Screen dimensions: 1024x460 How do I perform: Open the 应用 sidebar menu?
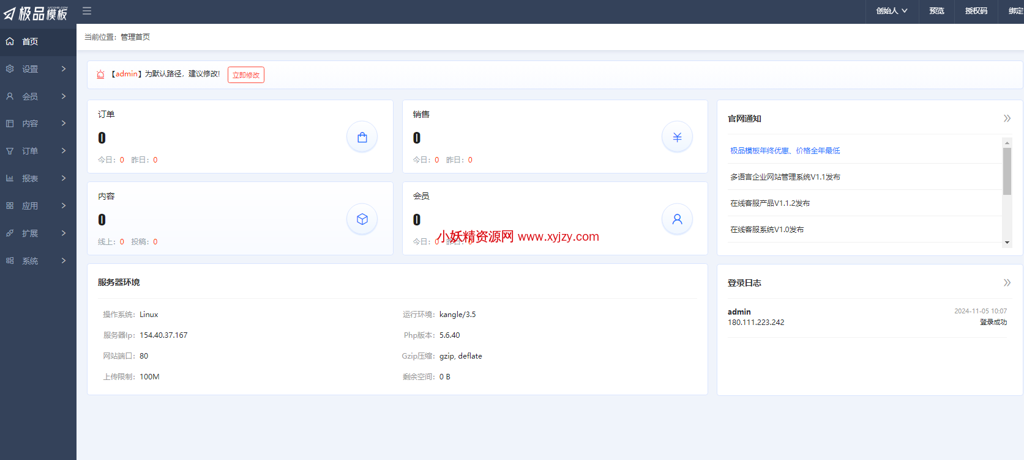(38, 206)
